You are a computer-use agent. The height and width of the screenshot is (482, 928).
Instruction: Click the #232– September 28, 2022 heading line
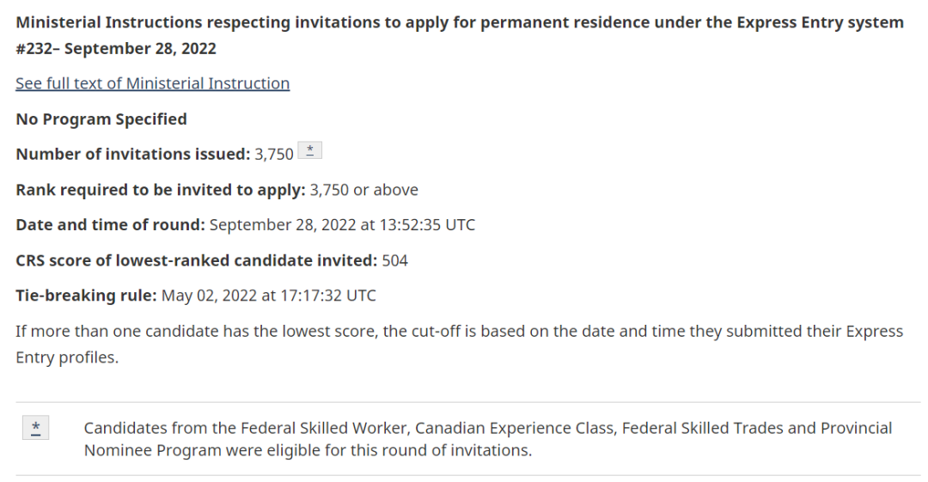pyautogui.click(x=116, y=49)
